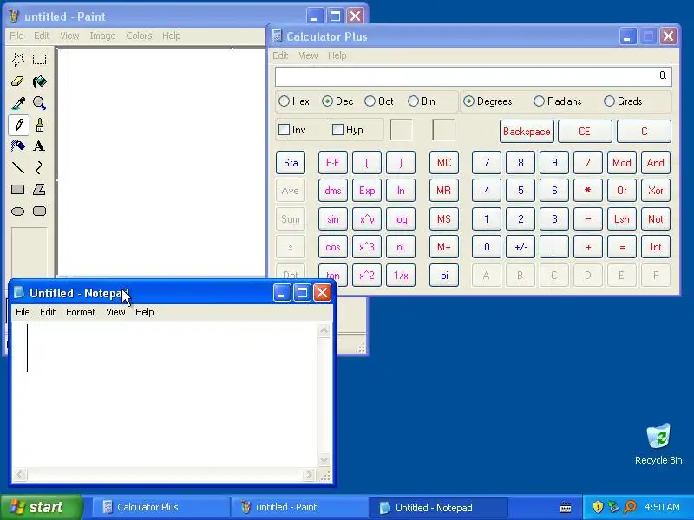Image resolution: width=694 pixels, height=520 pixels.
Task: Click the MS memory store button
Action: click(444, 219)
